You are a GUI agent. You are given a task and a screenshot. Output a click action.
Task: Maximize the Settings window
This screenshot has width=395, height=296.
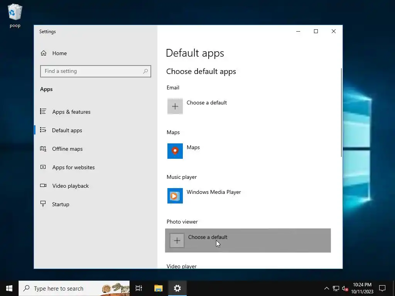tap(316, 31)
